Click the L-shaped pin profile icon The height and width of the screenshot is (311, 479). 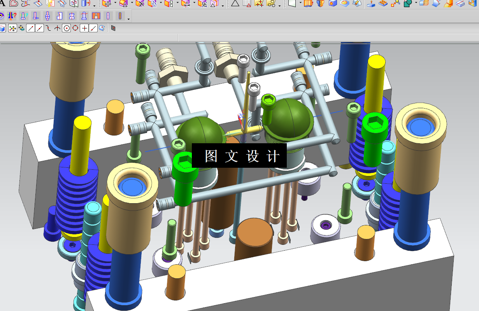[35, 16]
